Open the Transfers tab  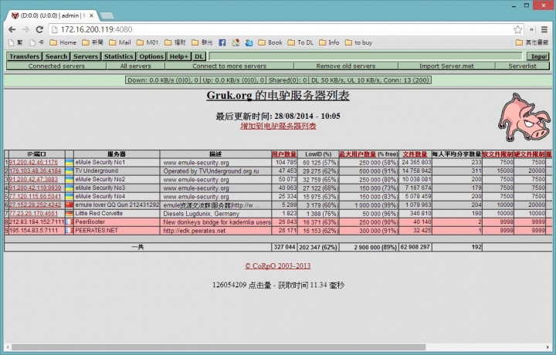pyautogui.click(x=24, y=56)
